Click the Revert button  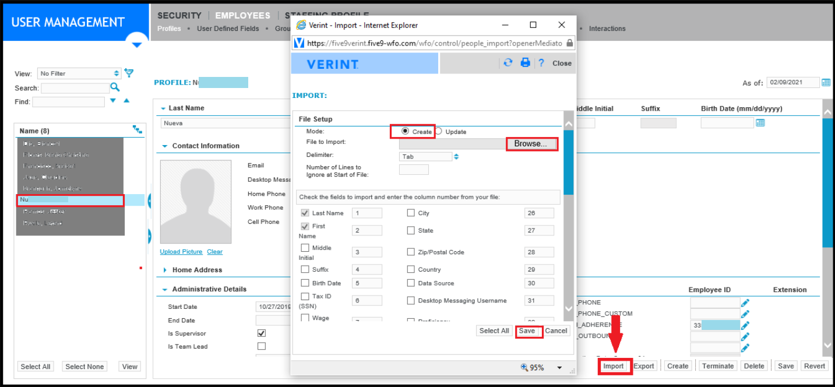[814, 366]
